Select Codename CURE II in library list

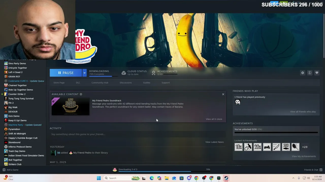point(24,81)
